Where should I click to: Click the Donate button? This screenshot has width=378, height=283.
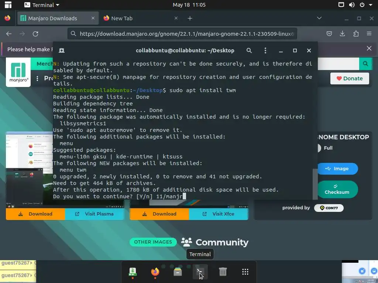pyautogui.click(x=350, y=78)
